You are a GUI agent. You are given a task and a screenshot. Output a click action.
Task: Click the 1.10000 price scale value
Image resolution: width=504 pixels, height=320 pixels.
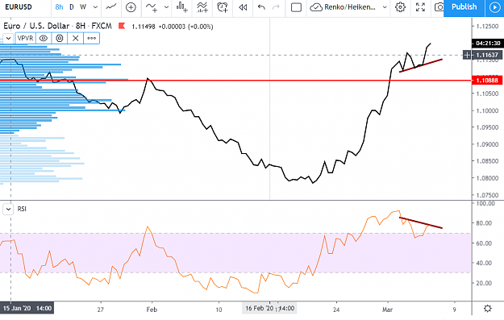(487, 110)
